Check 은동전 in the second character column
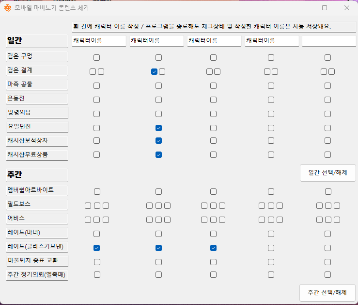The image size is (358, 305). (159, 100)
